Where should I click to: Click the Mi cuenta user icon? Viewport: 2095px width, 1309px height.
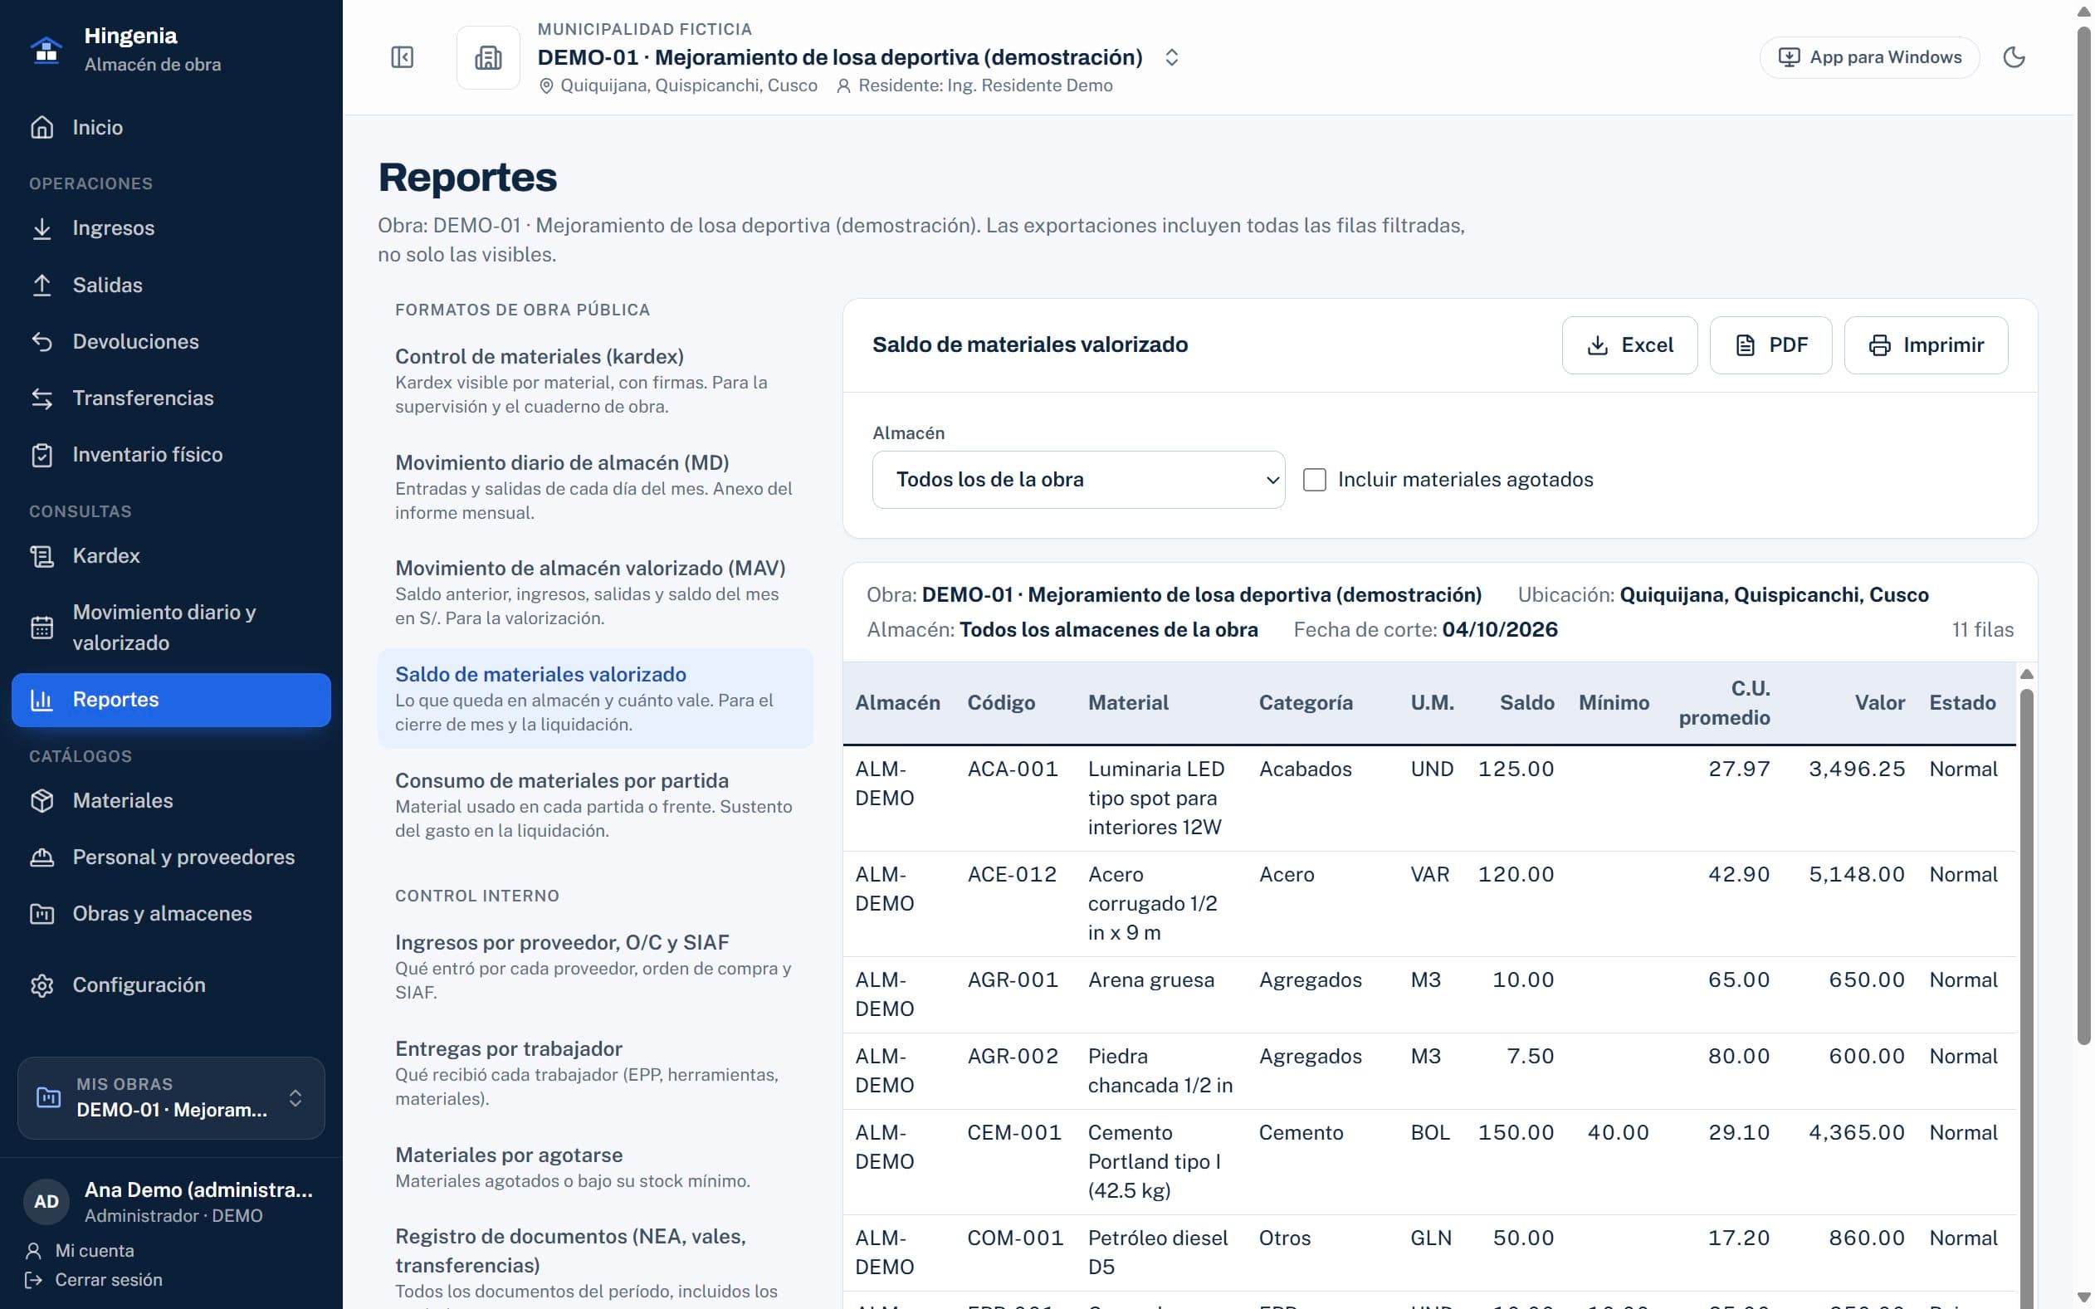point(34,1251)
